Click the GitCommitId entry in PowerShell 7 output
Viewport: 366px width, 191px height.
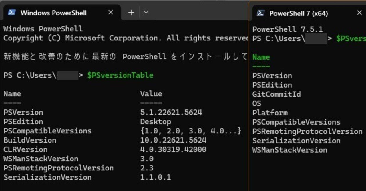[x=277, y=94]
